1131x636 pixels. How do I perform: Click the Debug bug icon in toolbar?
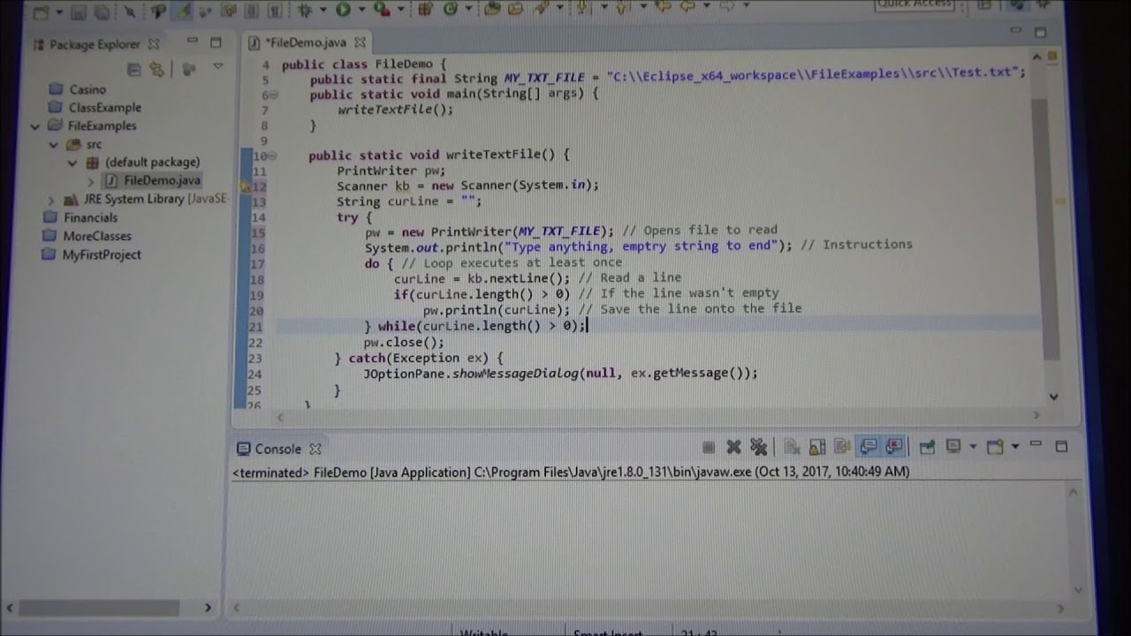305,9
